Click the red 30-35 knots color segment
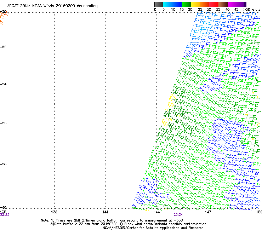 tap(214, 4)
